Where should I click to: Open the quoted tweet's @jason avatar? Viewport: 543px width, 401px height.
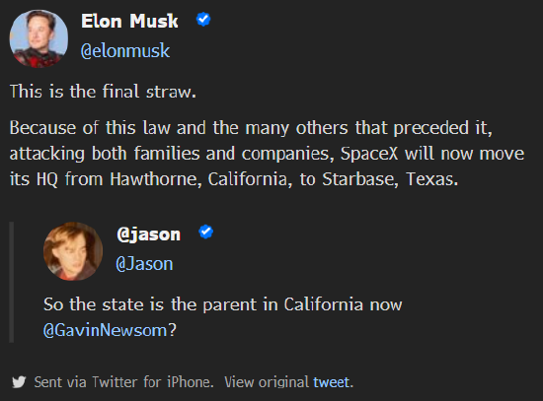point(73,251)
